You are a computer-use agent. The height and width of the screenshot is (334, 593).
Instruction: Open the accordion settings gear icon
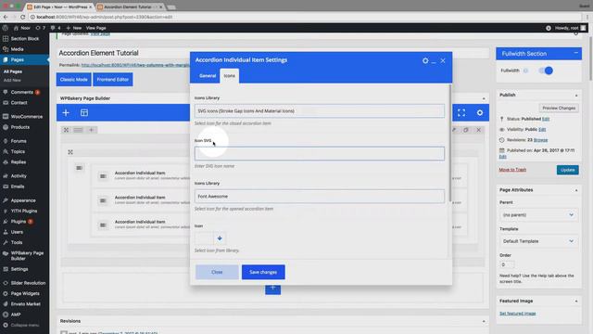(425, 60)
